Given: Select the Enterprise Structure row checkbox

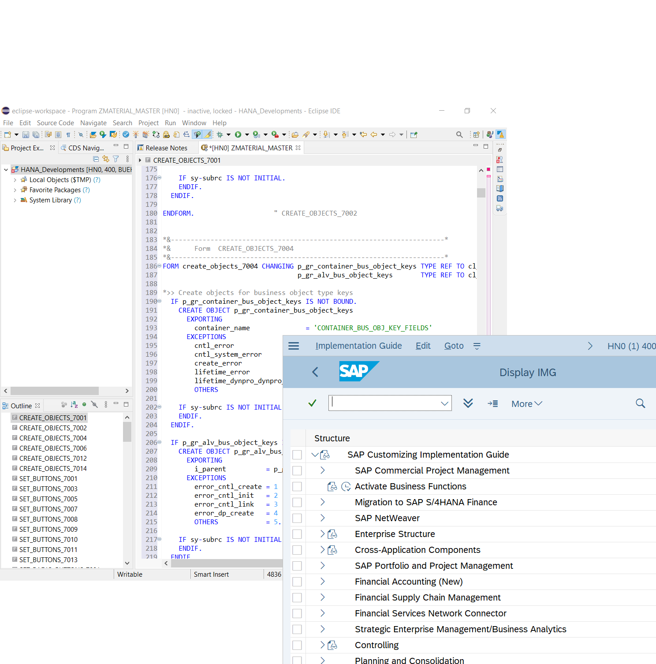Looking at the screenshot, I should (297, 534).
